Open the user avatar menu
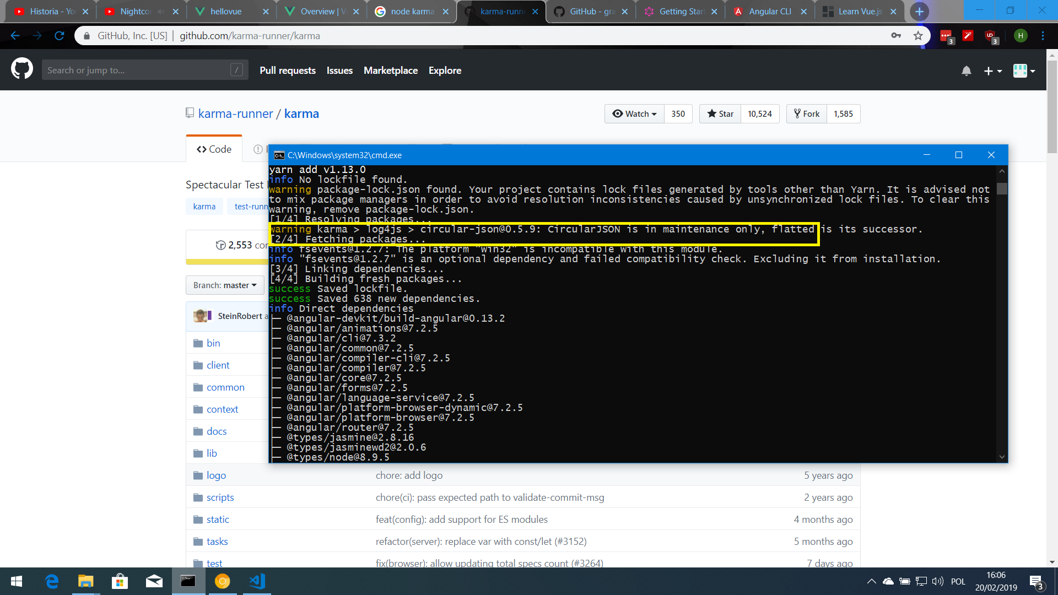1058x595 pixels. point(1024,71)
